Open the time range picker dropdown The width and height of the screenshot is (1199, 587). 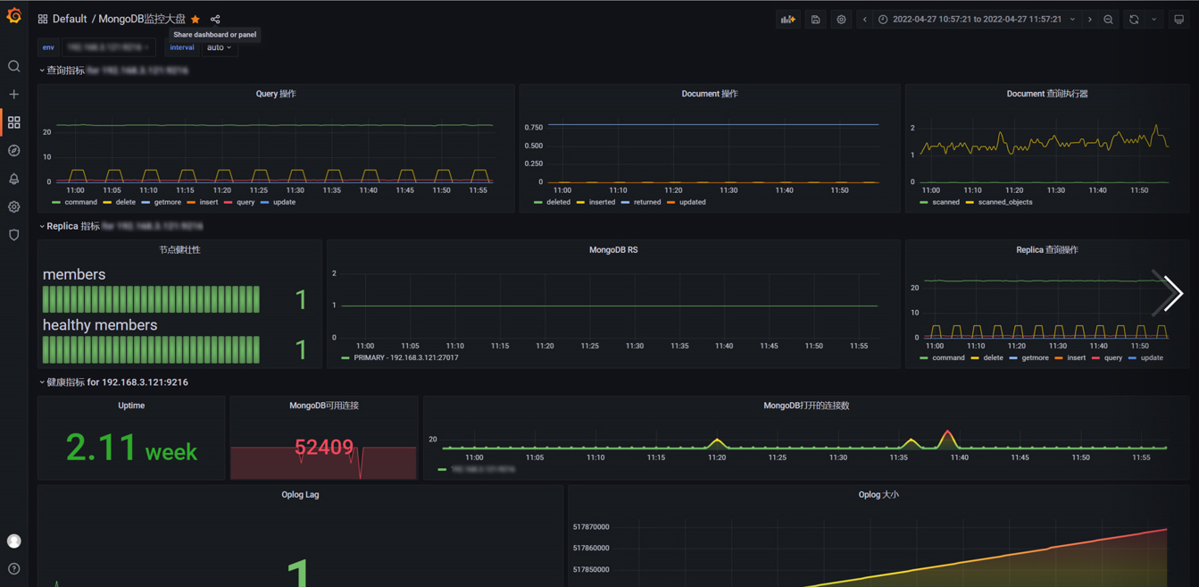[x=977, y=19]
